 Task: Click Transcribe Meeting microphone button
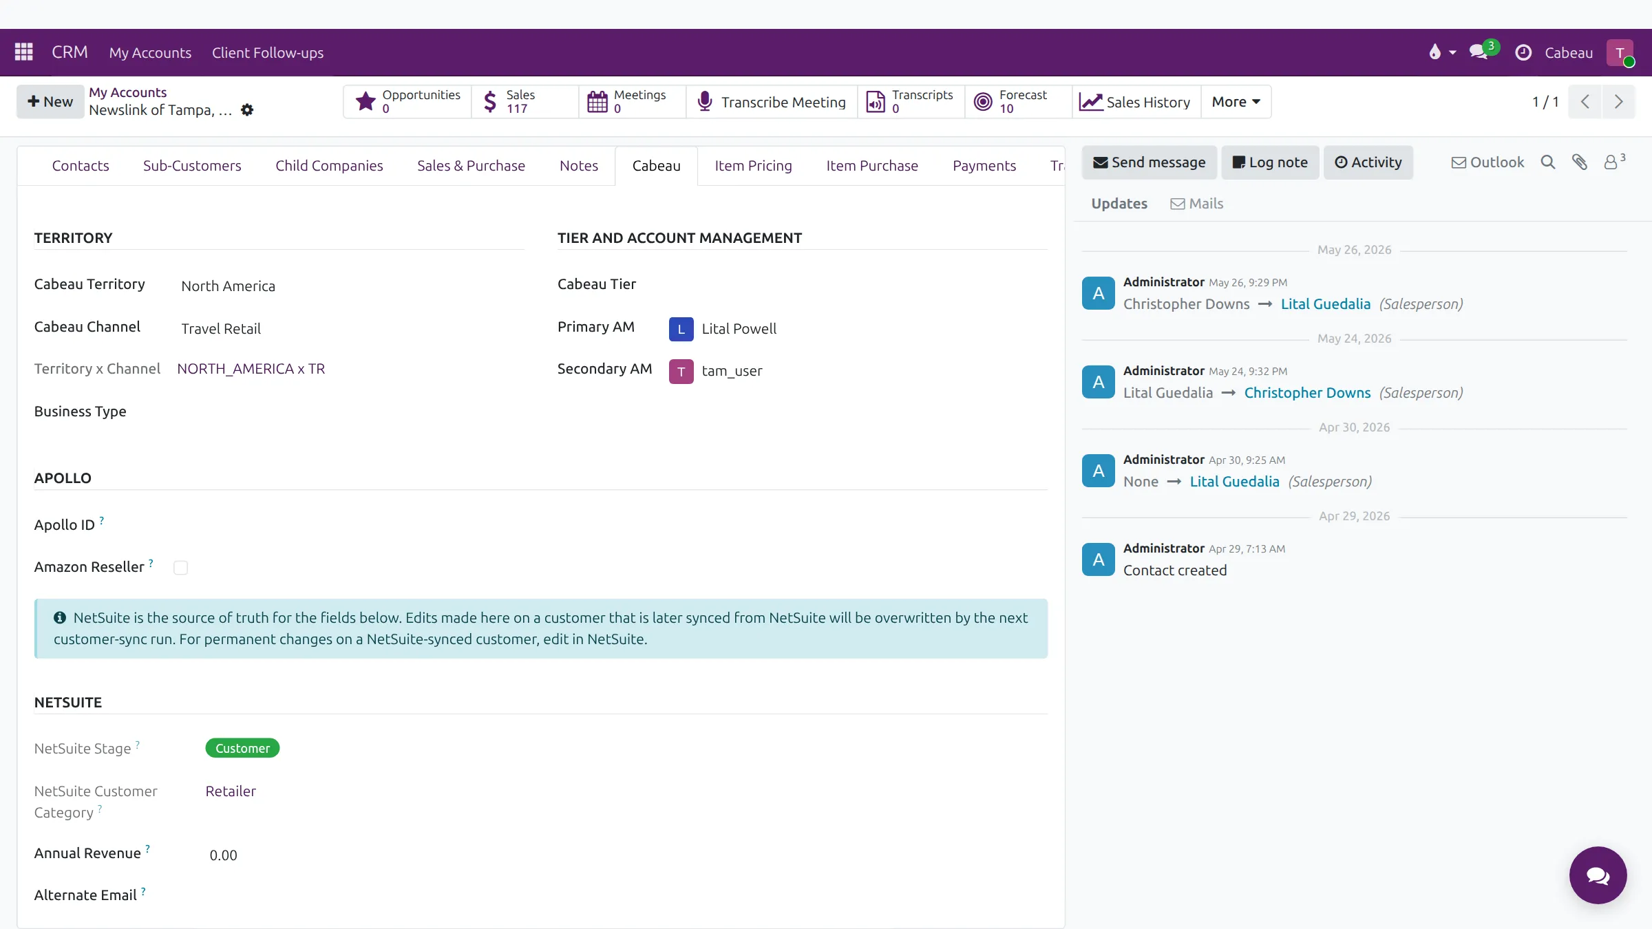click(772, 102)
